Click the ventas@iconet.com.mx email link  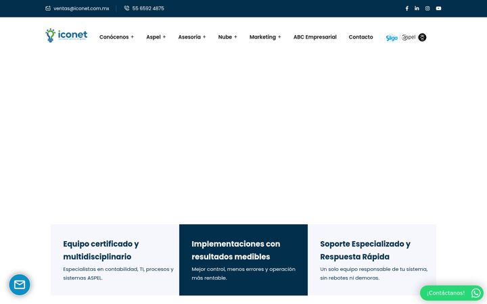tap(81, 8)
